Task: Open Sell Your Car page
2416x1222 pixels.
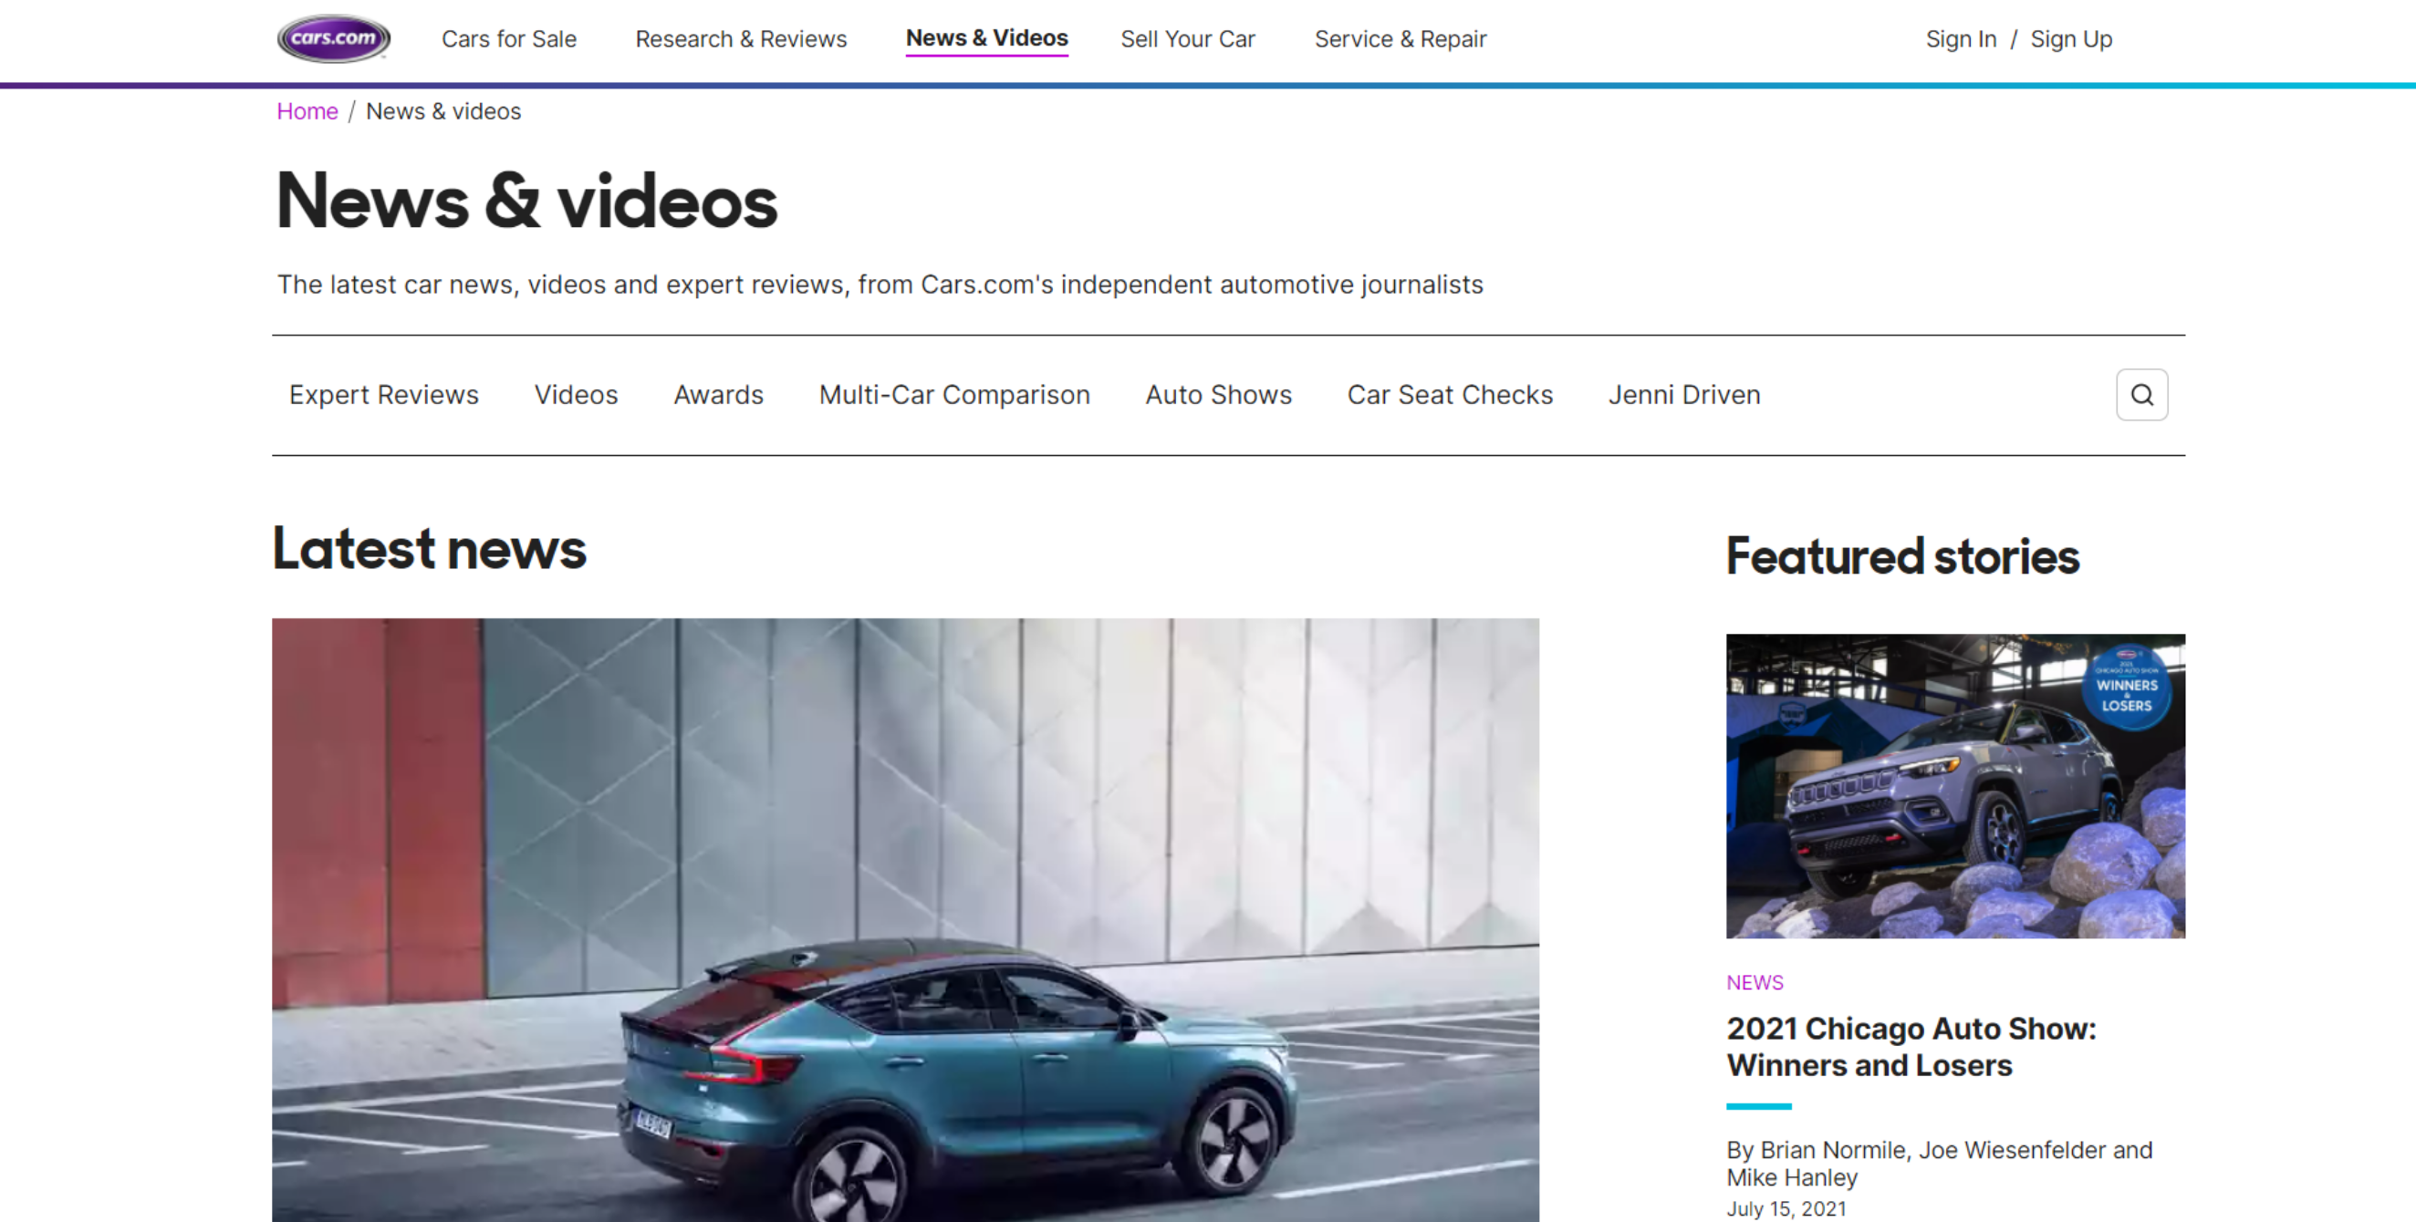Action: [1187, 39]
